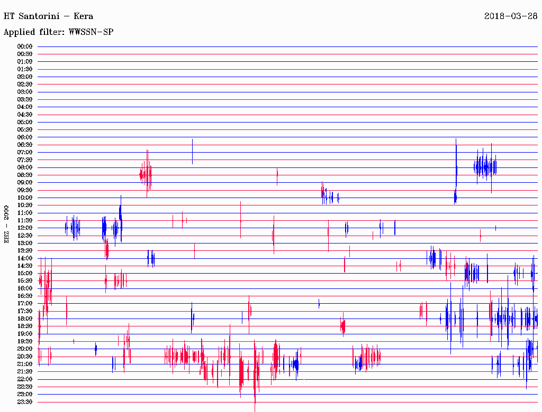This screenshot has height=412, width=542.
Task: Select the 07:30 time label
Action: click(x=25, y=160)
